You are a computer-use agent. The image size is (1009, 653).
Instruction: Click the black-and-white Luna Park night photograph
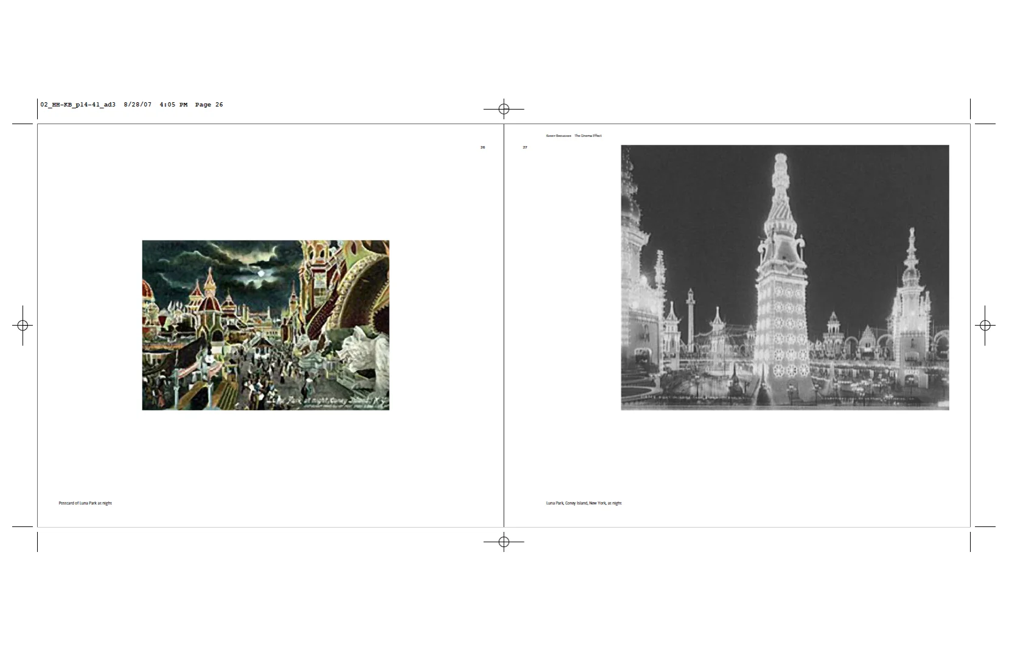(x=784, y=277)
